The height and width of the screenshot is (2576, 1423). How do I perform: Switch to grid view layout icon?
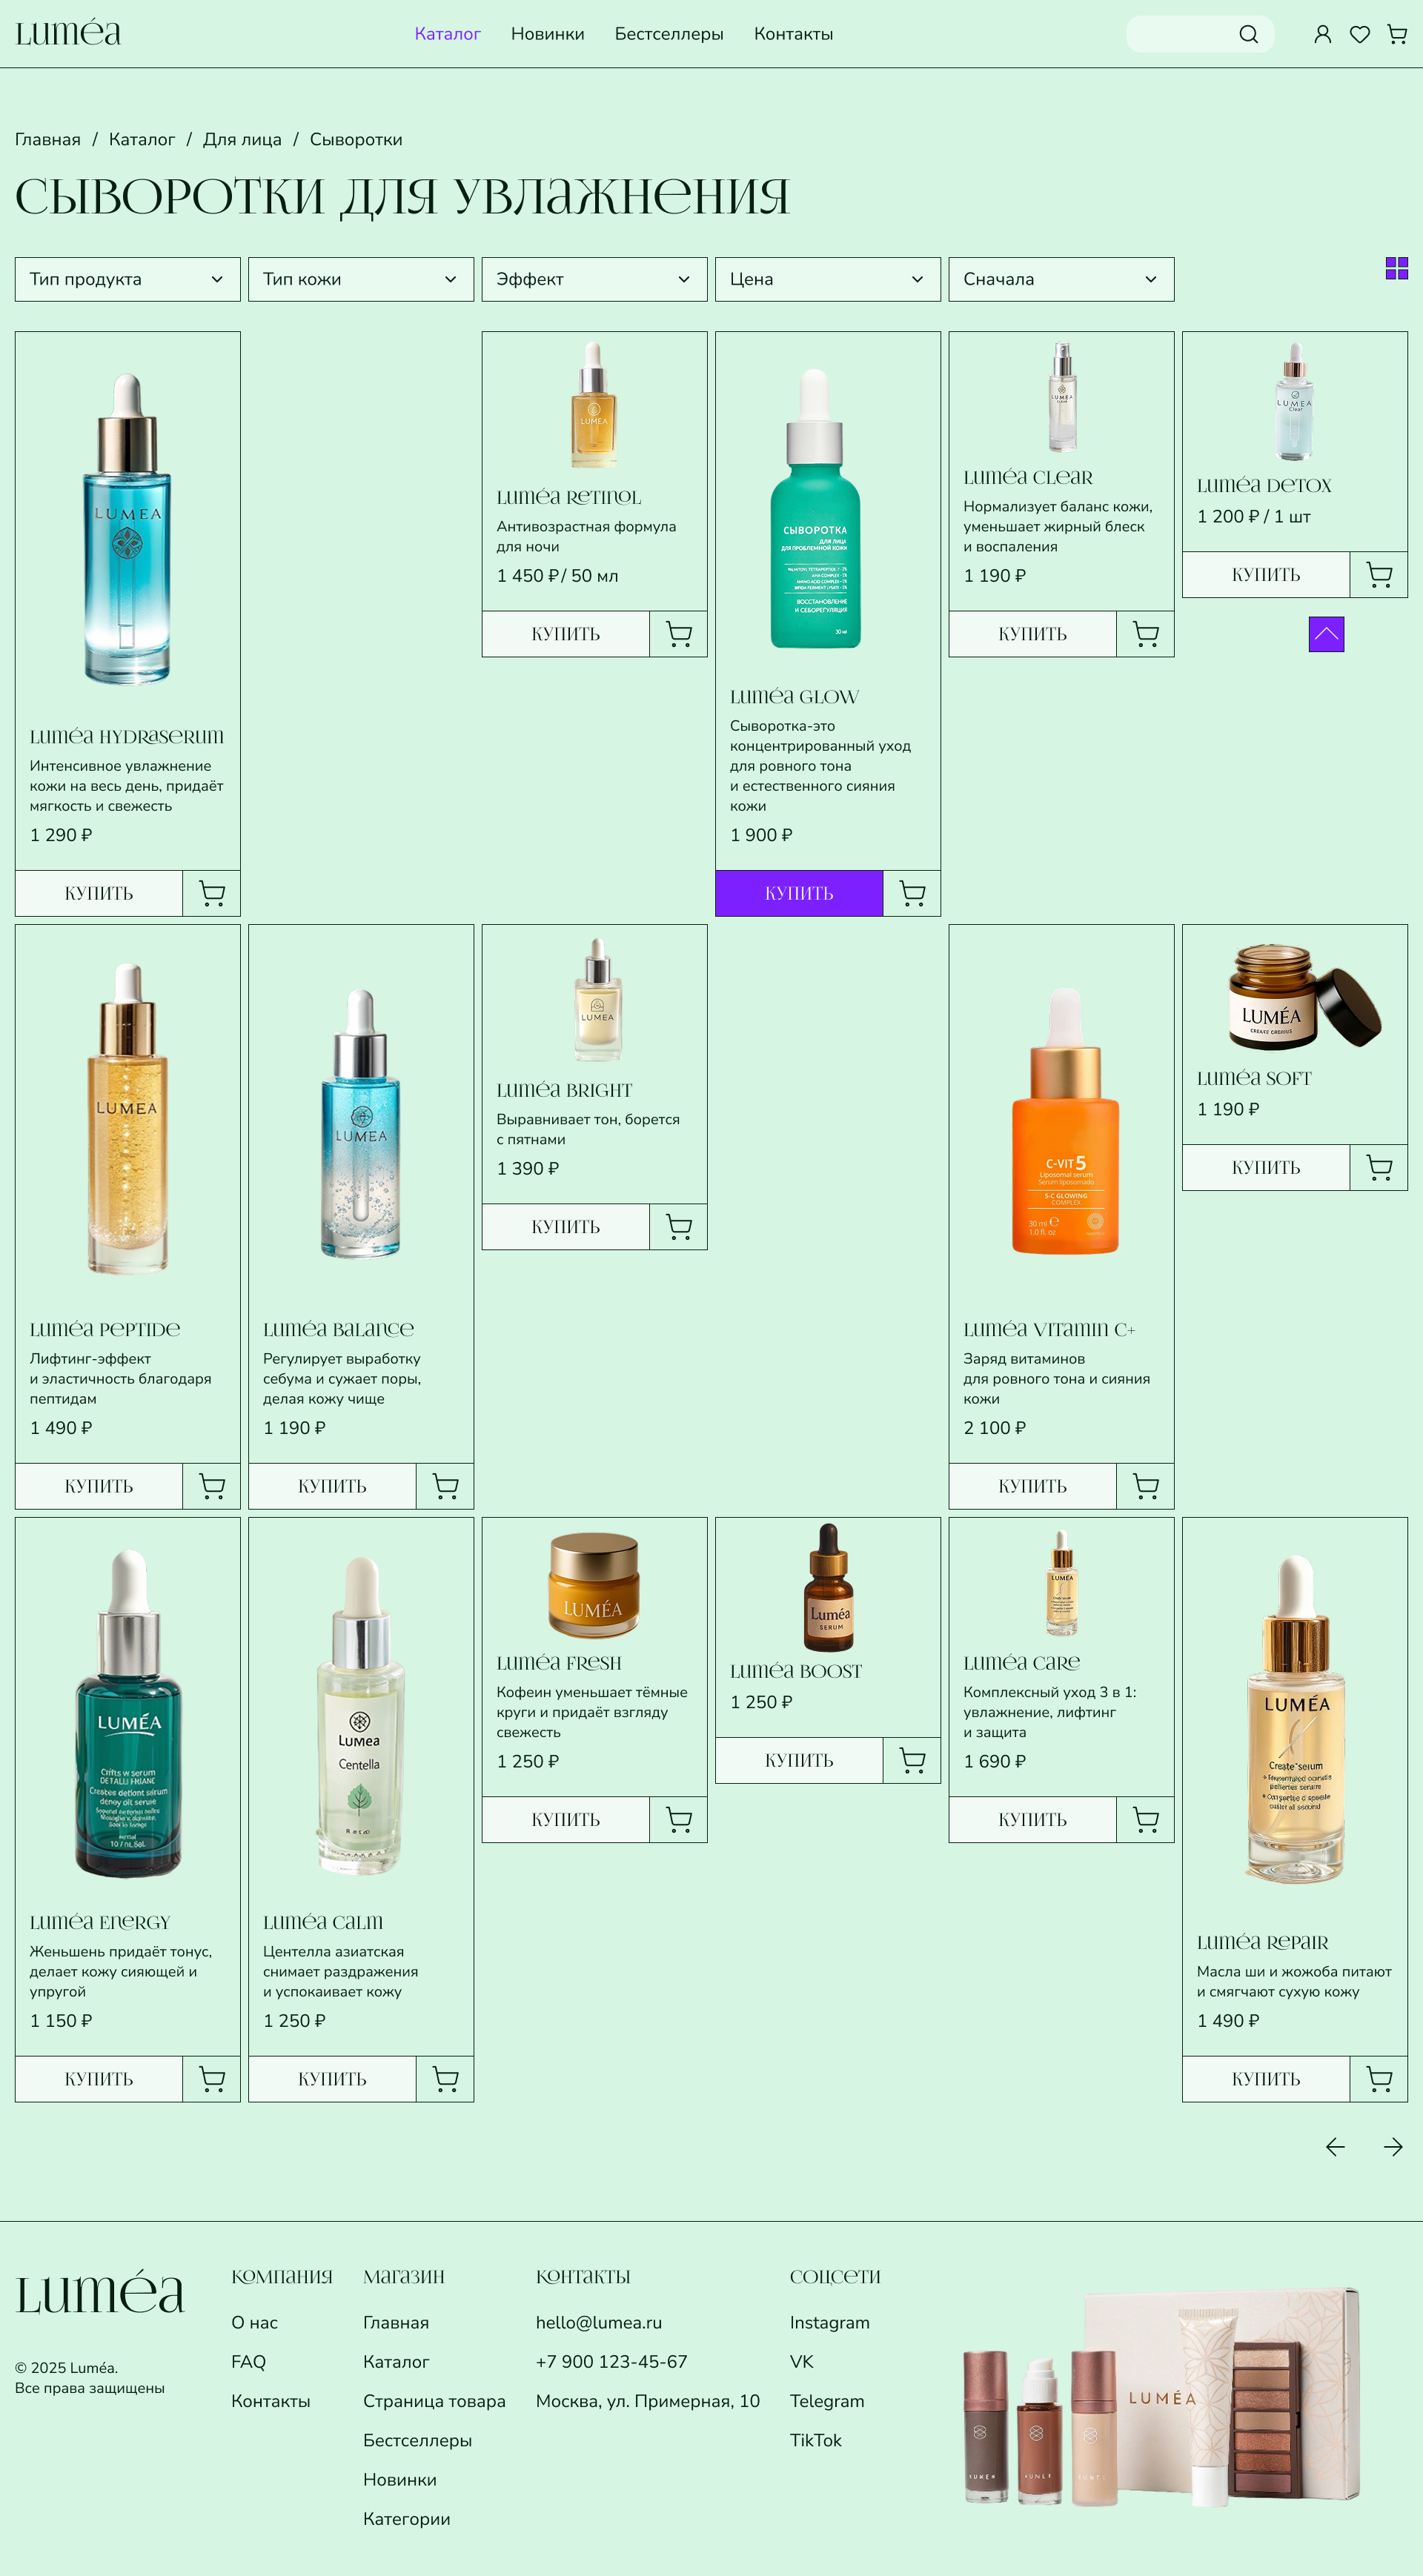1396,268
